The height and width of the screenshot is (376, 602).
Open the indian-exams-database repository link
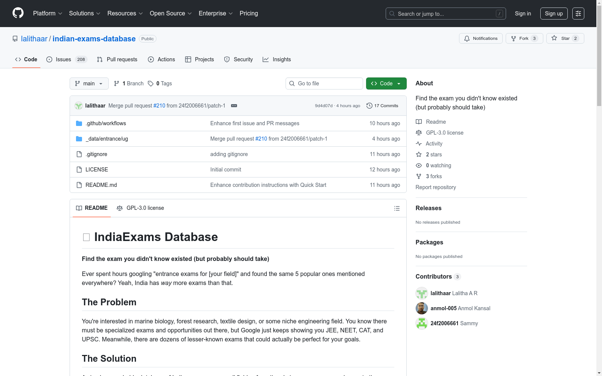[x=94, y=39]
